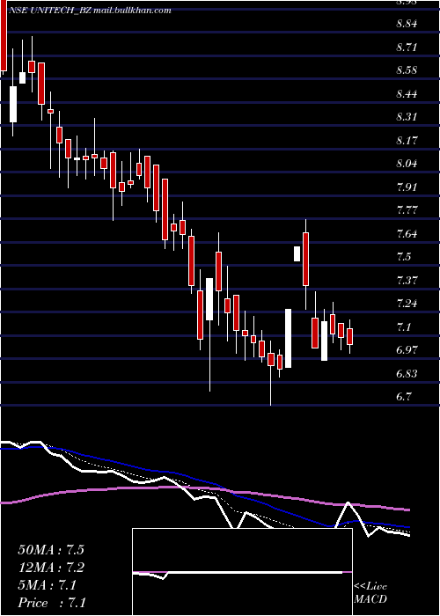Select the 12MA : 7.2 readout
This screenshot has height=616, width=440.
coord(51,568)
